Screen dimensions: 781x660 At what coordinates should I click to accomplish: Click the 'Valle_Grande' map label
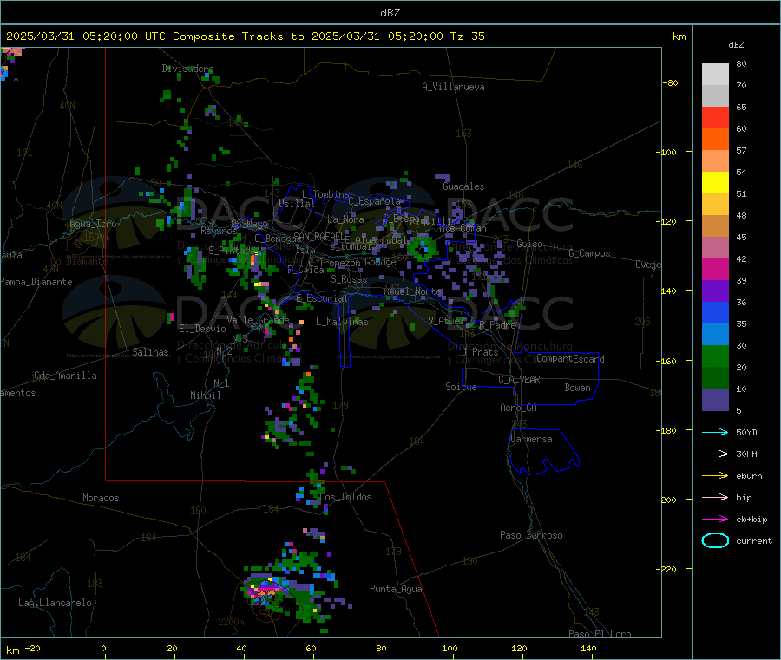tap(258, 319)
